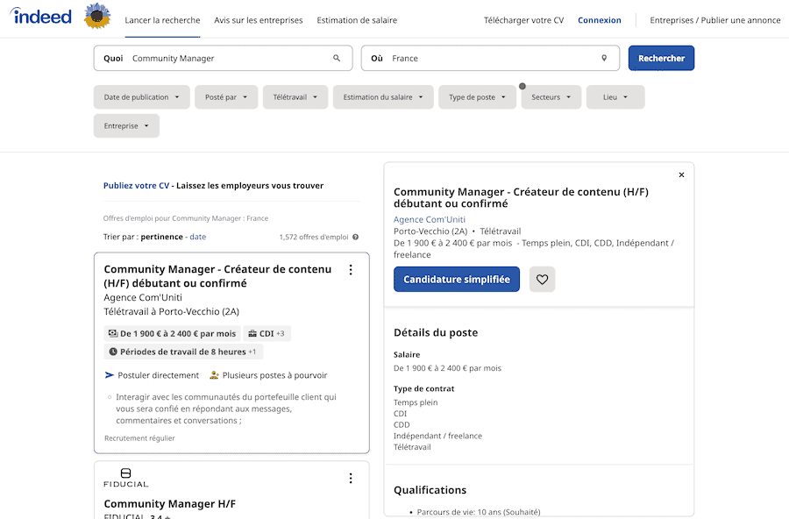Click the location pin in Où field

point(604,58)
